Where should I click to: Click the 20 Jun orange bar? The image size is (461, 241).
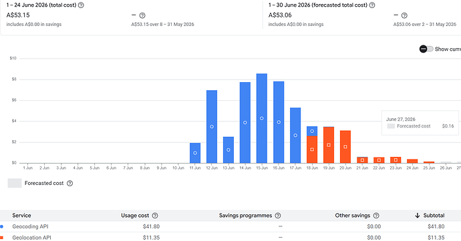pos(345,147)
